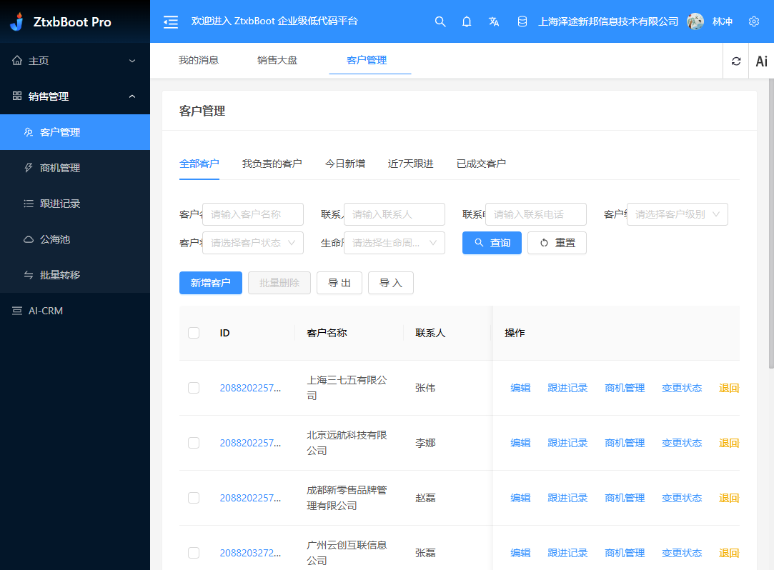The height and width of the screenshot is (570, 774).
Task: Collapse the 销售管理 menu chevron
Action: pos(132,96)
